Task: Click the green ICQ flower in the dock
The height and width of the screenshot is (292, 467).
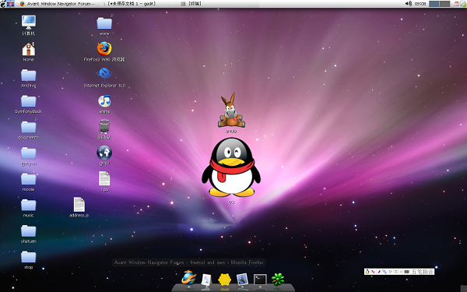Action: tap(278, 280)
